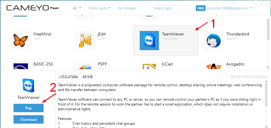This screenshot has height=128, width=271.
Task: Open the Thunderbird app icon
Action: point(213,41)
